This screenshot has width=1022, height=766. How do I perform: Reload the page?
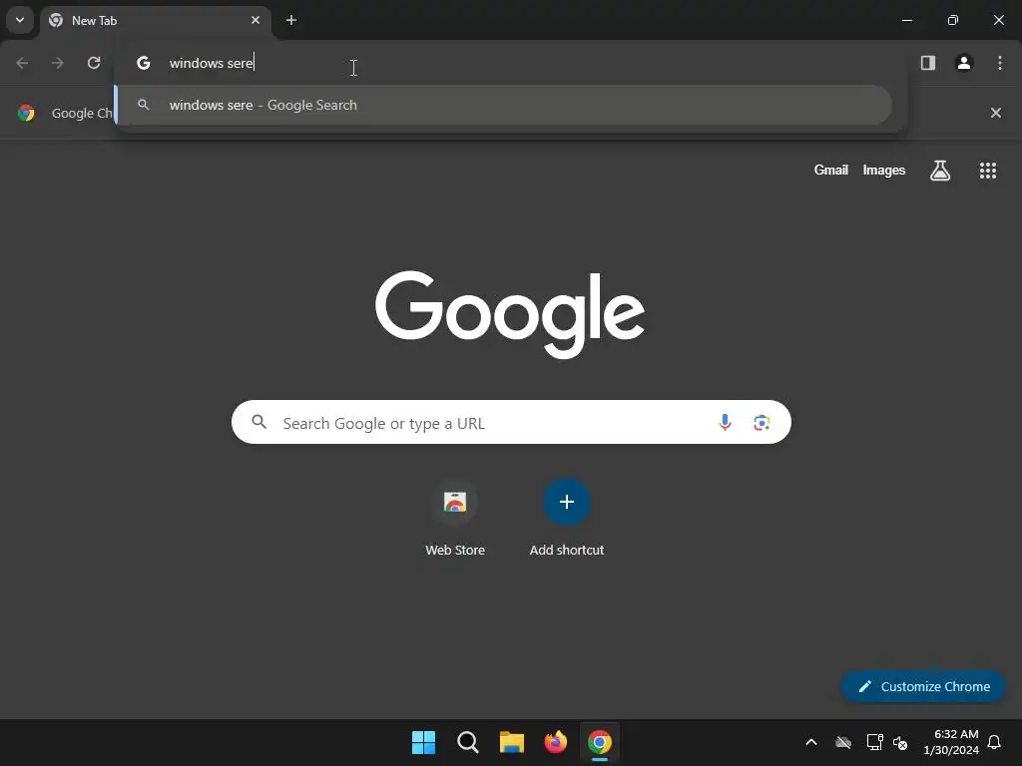[x=94, y=63]
